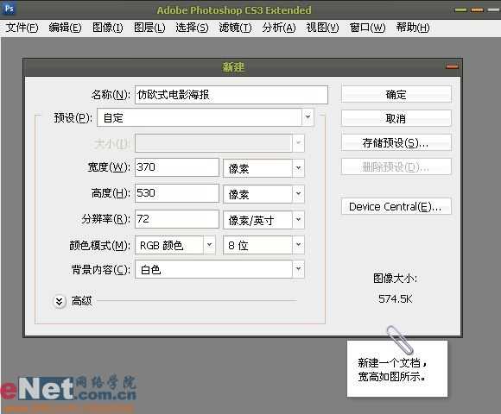Click the Device Central(E)... button

pos(396,206)
